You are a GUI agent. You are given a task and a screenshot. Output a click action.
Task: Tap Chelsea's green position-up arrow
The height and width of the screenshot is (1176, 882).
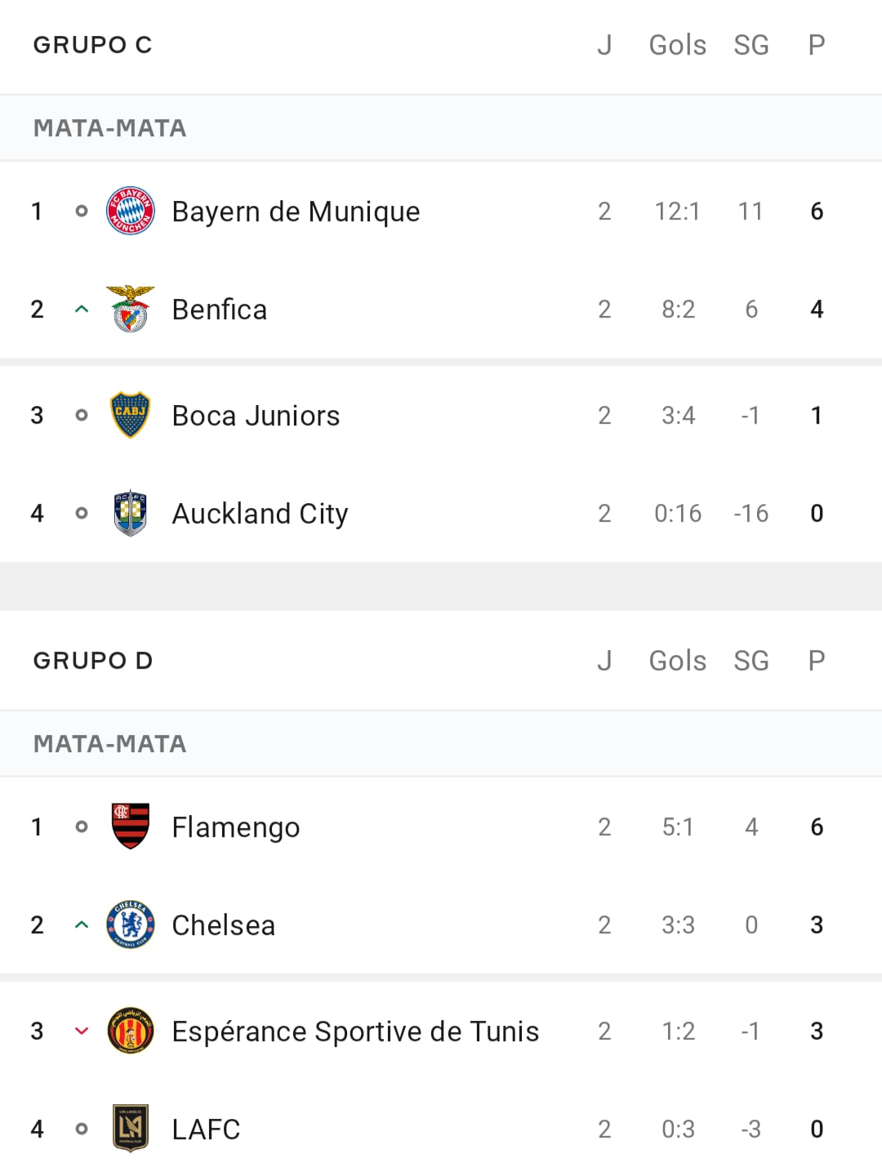click(82, 924)
